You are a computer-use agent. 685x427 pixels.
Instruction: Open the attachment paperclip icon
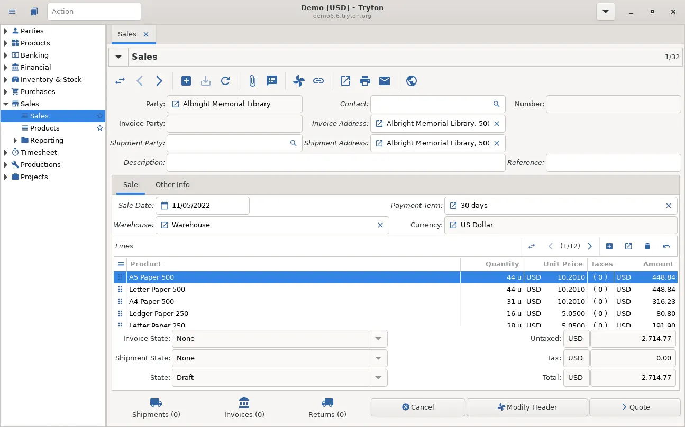pyautogui.click(x=252, y=81)
